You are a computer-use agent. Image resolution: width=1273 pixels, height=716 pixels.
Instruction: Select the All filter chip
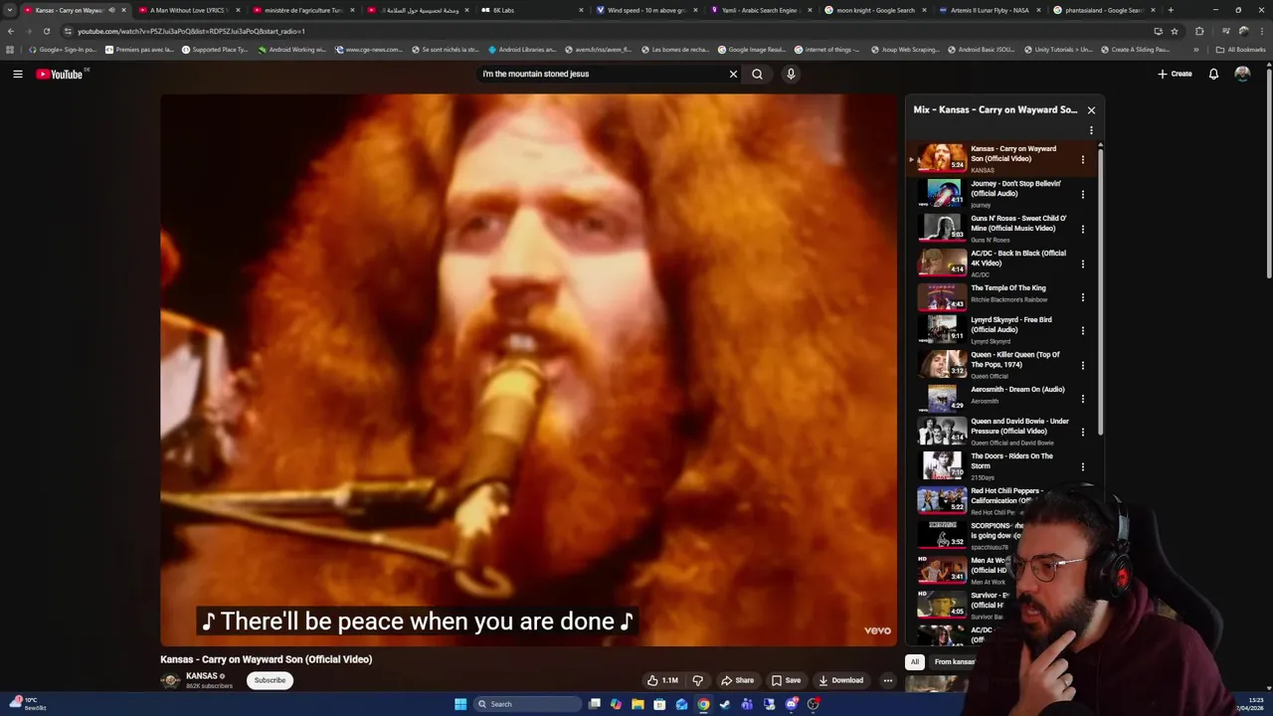tap(914, 661)
